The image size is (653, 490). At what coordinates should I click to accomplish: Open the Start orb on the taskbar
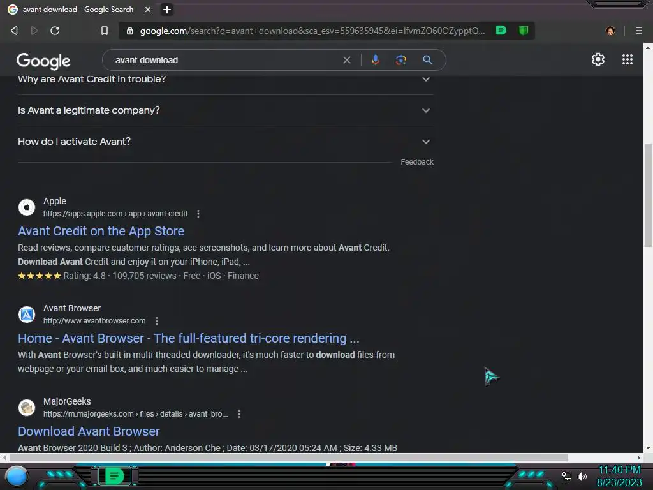tap(17, 476)
